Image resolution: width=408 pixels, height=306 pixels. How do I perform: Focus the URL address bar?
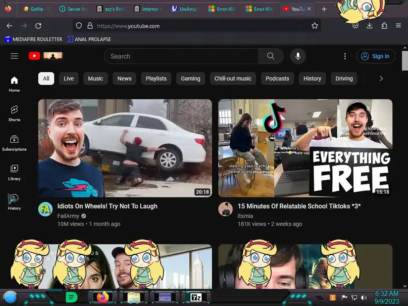tap(196, 26)
